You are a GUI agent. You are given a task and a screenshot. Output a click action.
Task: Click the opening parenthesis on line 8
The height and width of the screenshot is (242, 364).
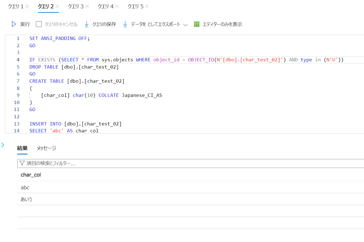coord(31,88)
